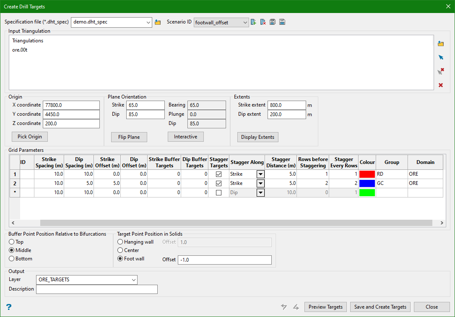
Task: Browse for triangulations with the folder icon
Action: pyautogui.click(x=441, y=44)
